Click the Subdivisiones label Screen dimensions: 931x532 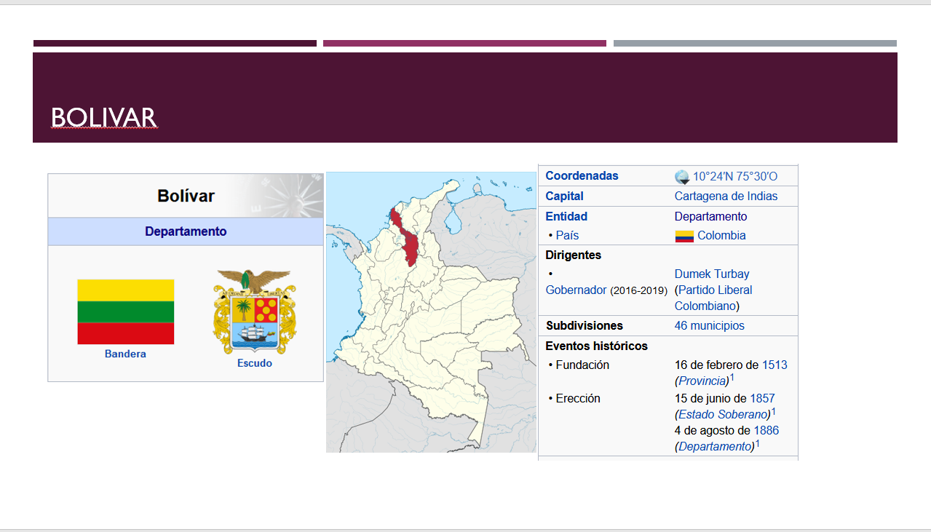584,326
